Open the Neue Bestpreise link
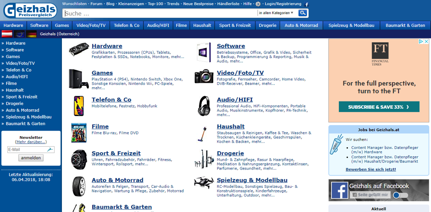431x212 pixels. (x=198, y=4)
